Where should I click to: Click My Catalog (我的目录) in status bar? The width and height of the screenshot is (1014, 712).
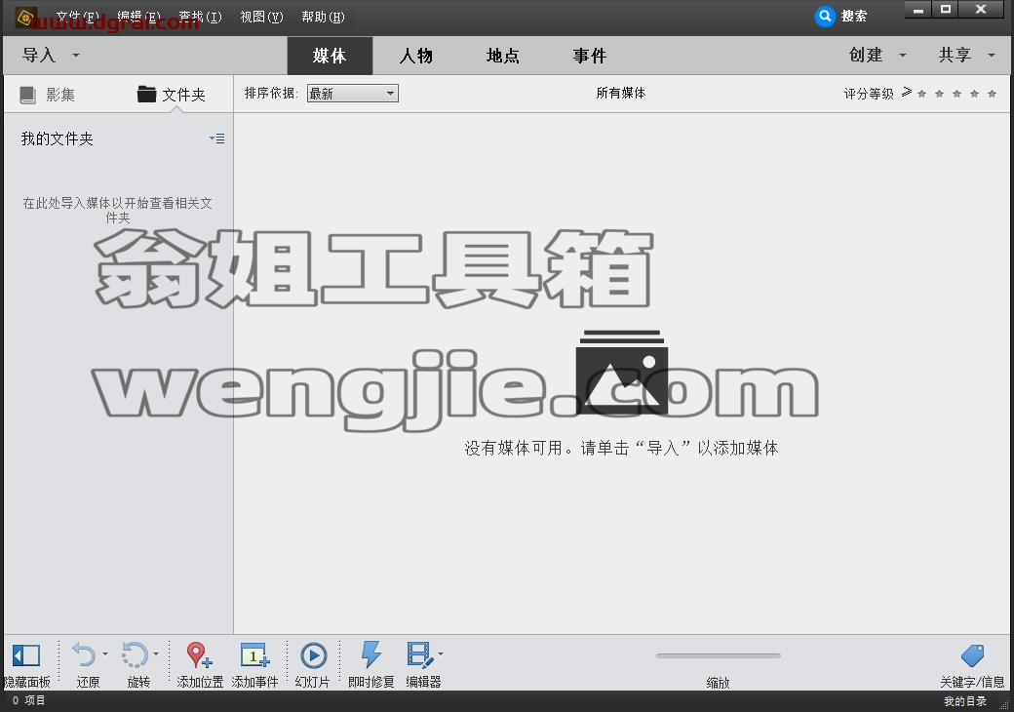[x=965, y=701]
